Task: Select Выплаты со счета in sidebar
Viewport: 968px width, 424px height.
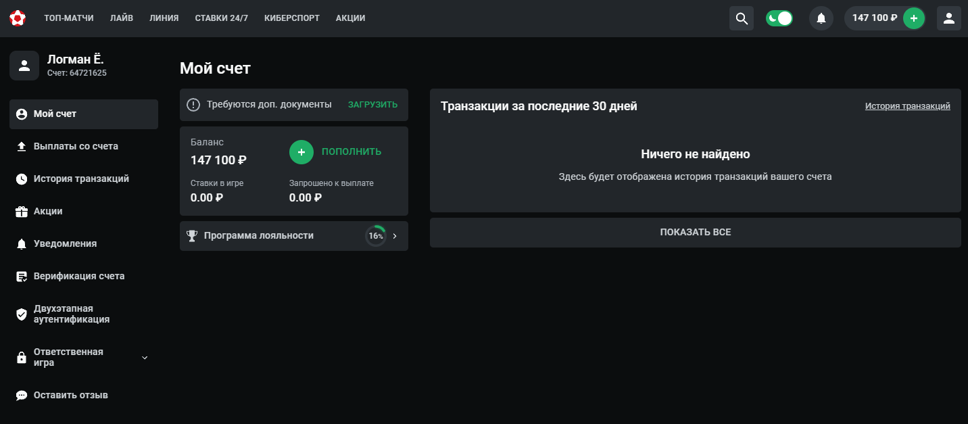Action: click(76, 147)
